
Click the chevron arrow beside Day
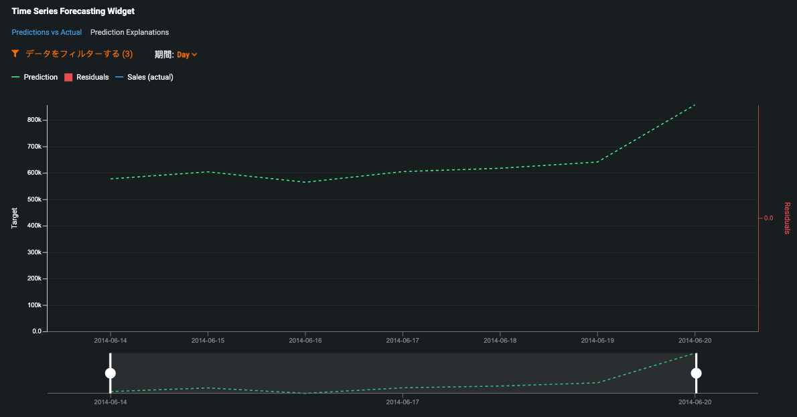point(194,55)
